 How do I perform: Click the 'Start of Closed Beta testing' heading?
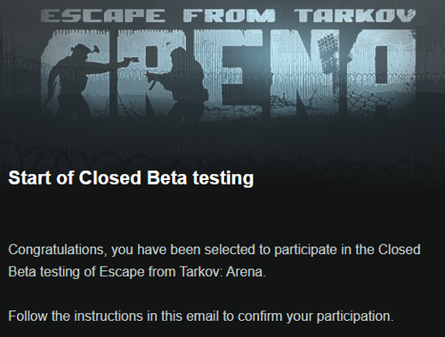131,178
